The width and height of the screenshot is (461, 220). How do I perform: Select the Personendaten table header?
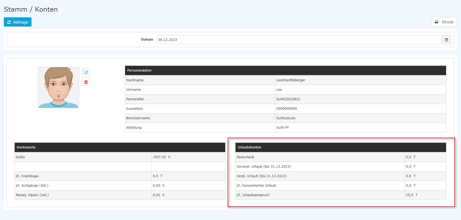tap(285, 70)
